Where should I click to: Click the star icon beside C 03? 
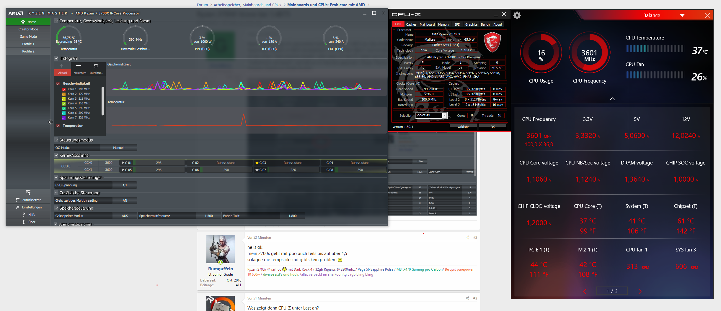pyautogui.click(x=257, y=163)
